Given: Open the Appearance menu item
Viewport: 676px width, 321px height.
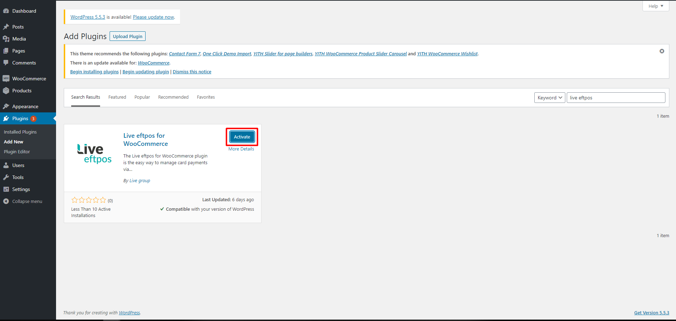Looking at the screenshot, I should 28,106.
